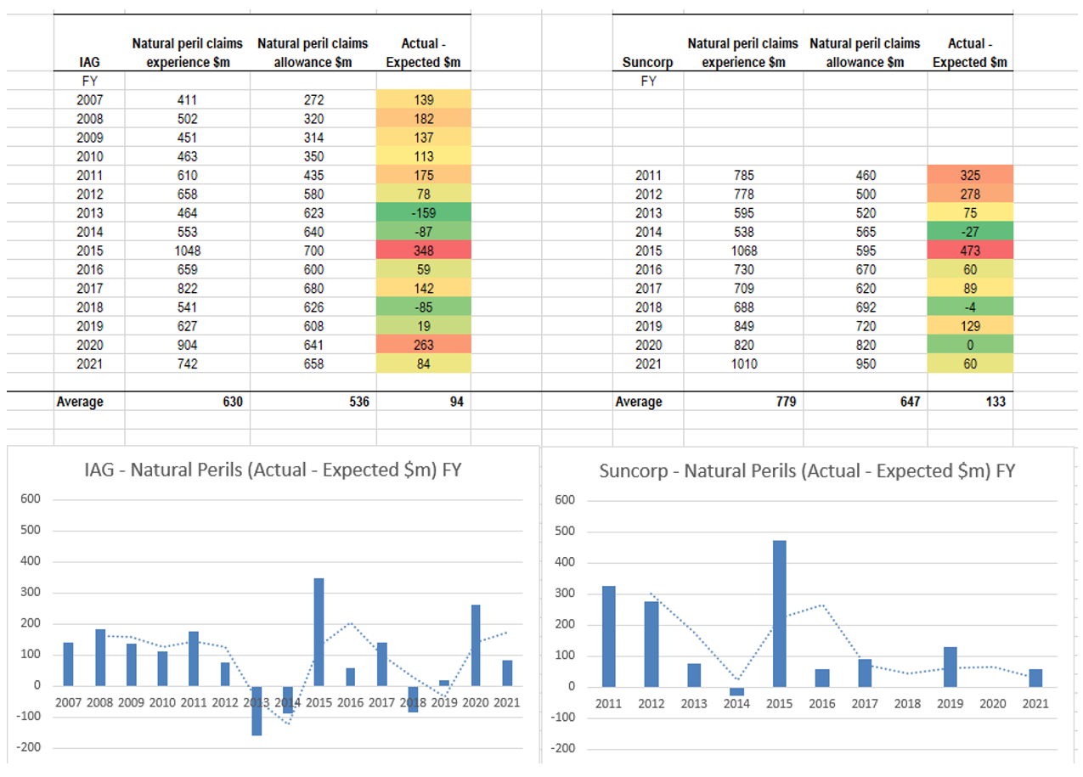Click the red Suncorp 2015 cell 473
The image size is (1083, 777).
pyautogui.click(x=970, y=251)
